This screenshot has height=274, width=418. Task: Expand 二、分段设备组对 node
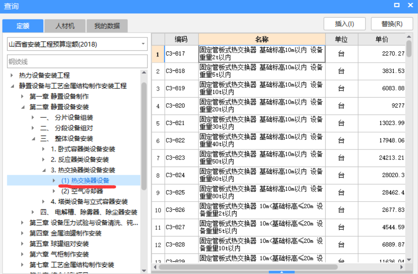[x=33, y=128]
